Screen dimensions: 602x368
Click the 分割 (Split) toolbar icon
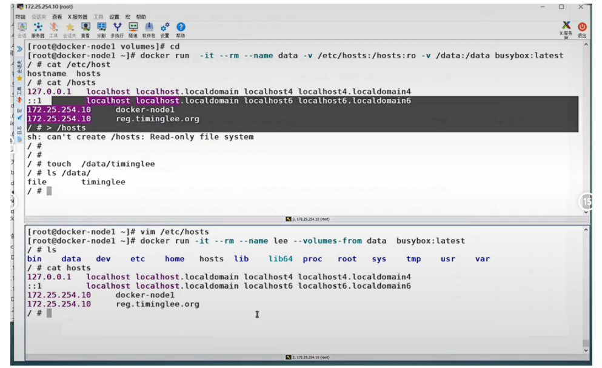pos(101,30)
